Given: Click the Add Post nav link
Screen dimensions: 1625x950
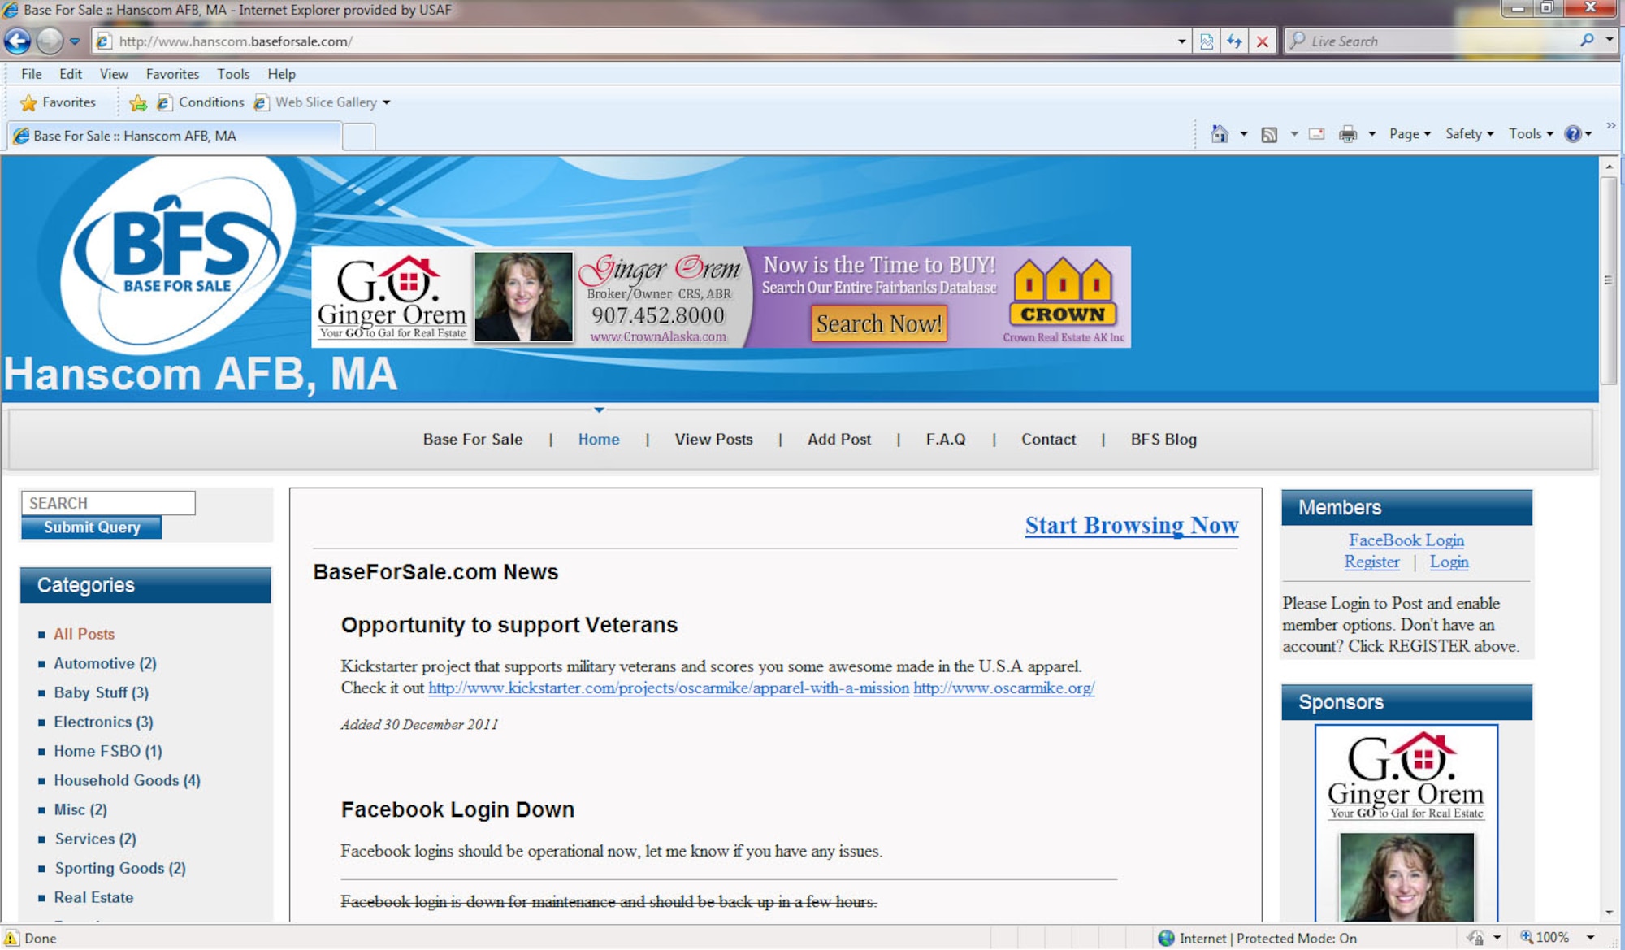Looking at the screenshot, I should [839, 440].
